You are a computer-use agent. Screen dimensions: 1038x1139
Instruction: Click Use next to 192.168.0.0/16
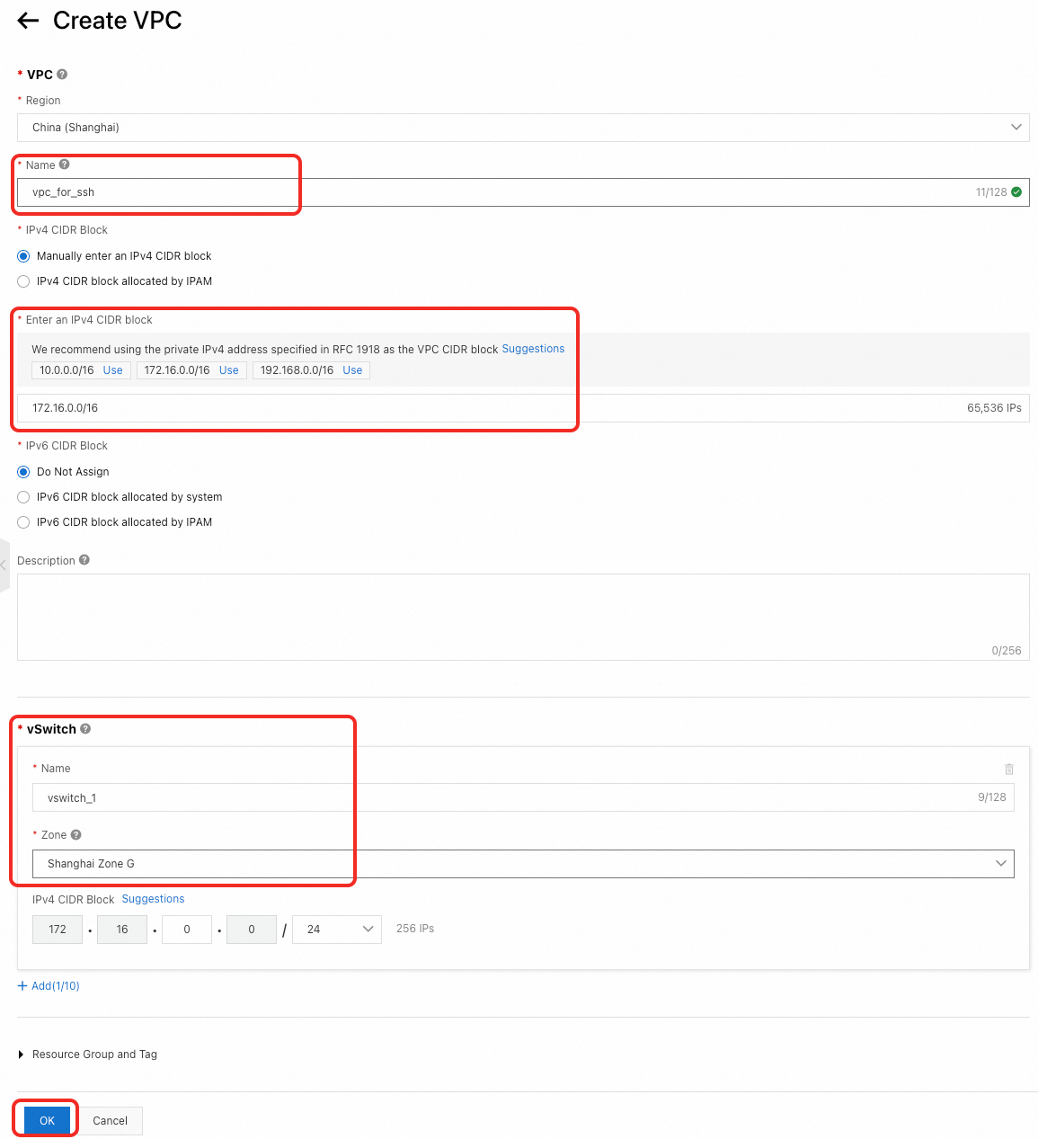[x=352, y=370]
